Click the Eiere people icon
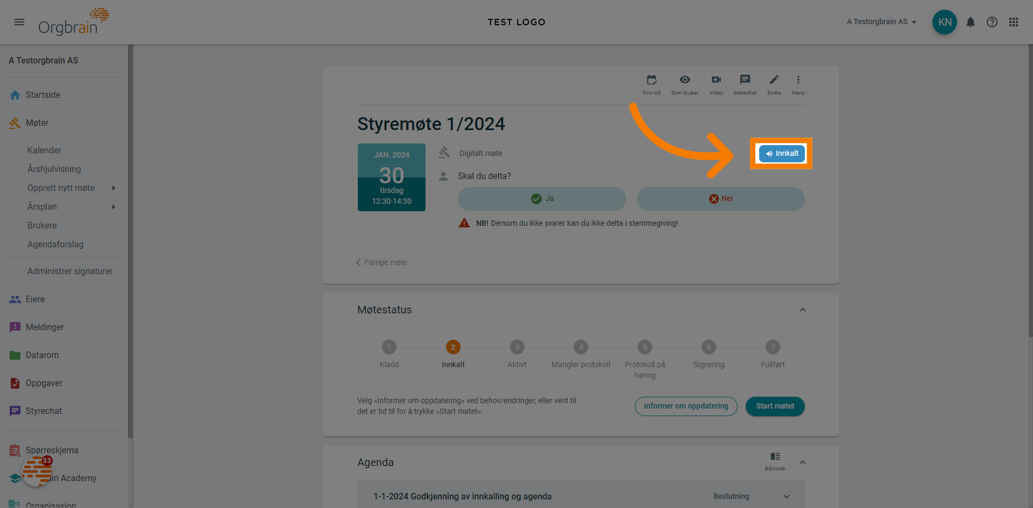The height and width of the screenshot is (508, 1033). [x=15, y=299]
